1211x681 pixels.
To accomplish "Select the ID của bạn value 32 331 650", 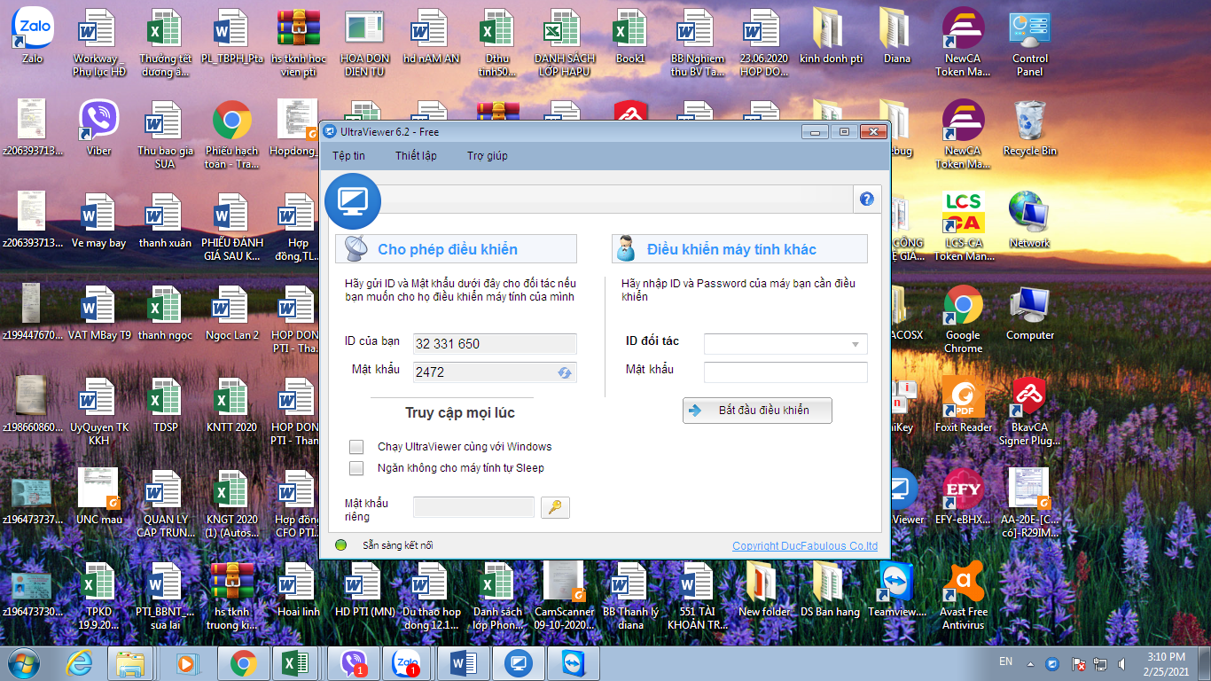I will coord(495,344).
